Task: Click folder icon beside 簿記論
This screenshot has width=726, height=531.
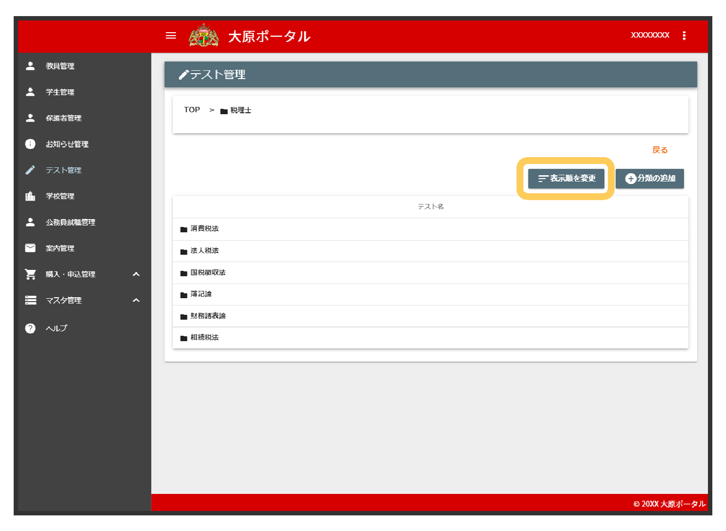Action: click(x=184, y=295)
